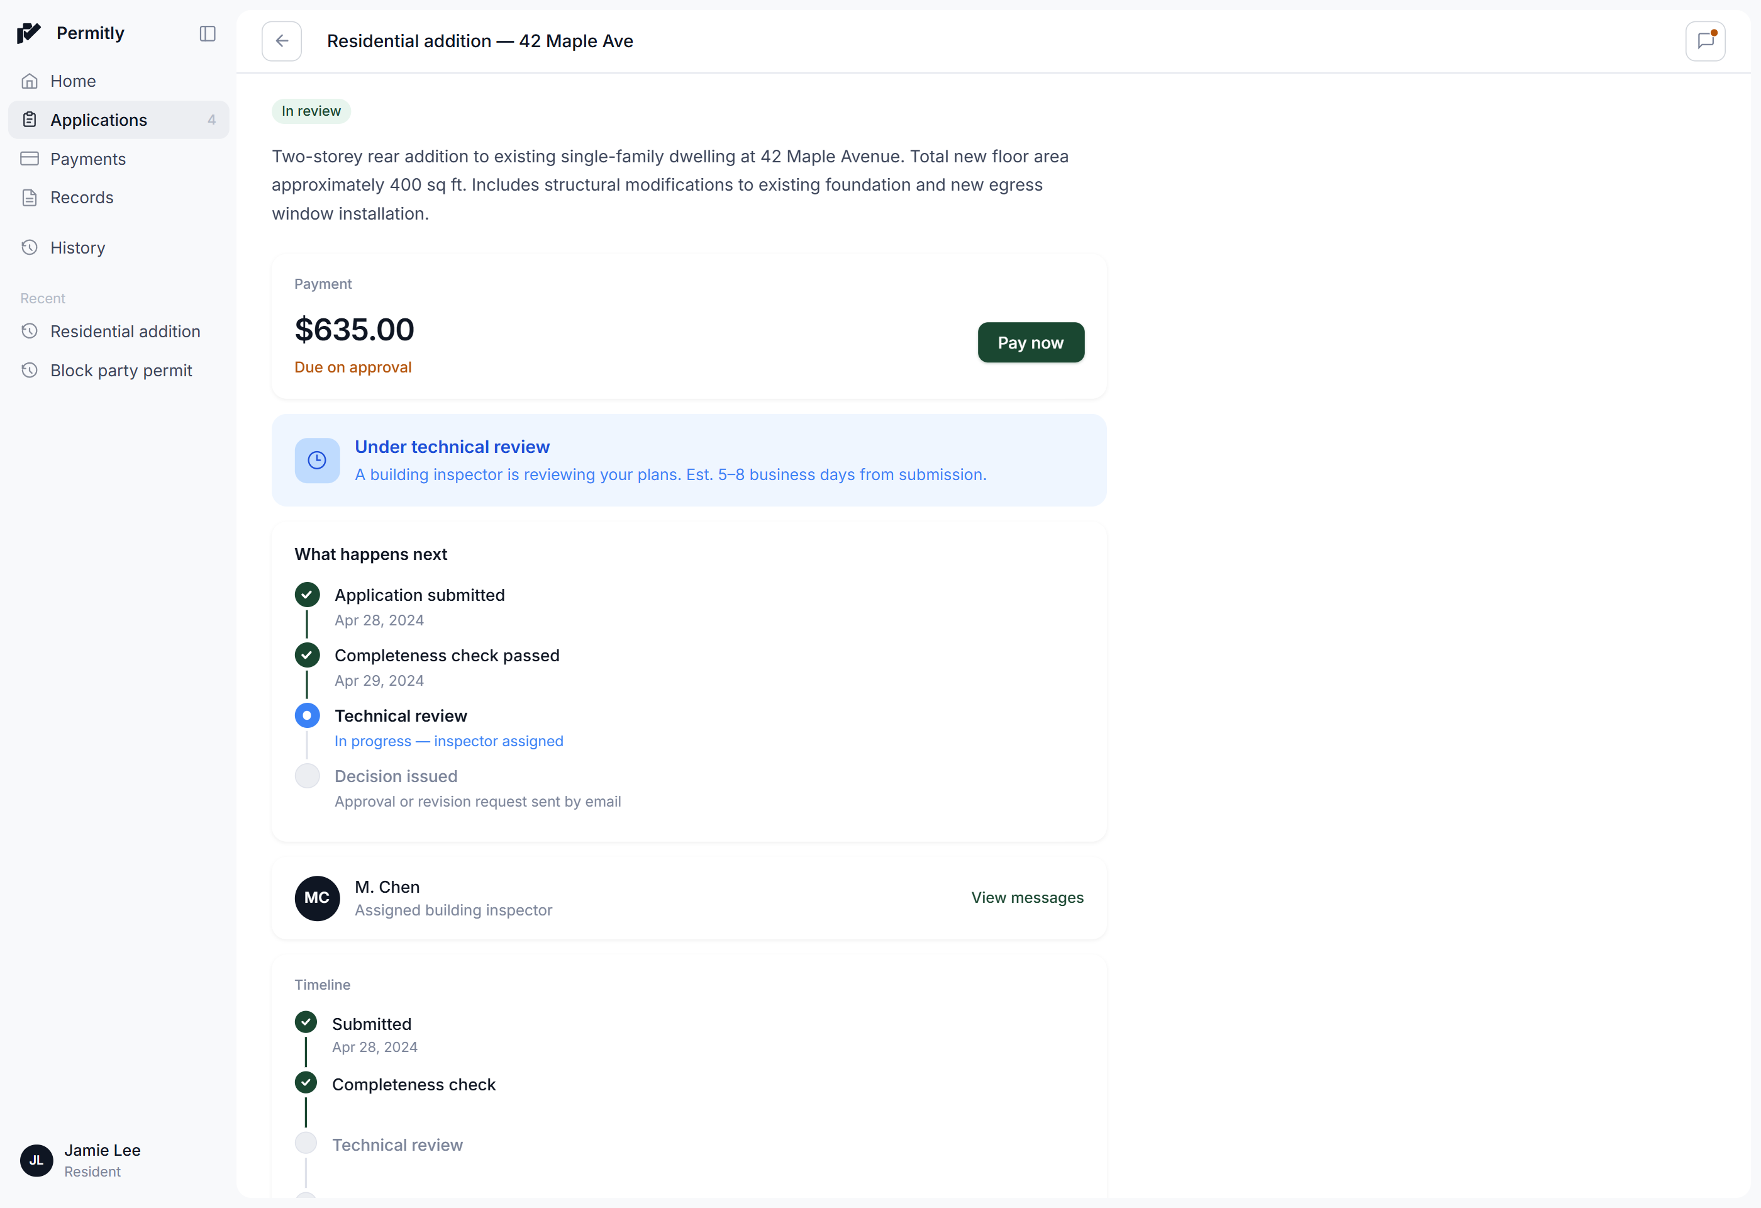Click clock icon beside Block party permit
The width and height of the screenshot is (1761, 1208).
click(x=30, y=371)
